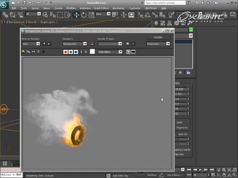
Task: Click the print image icon in render window
Action: tap(38, 52)
